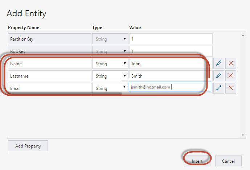This screenshot has height=170, width=250.
Task: Click the PartitionKey value field
Action: coord(171,39)
